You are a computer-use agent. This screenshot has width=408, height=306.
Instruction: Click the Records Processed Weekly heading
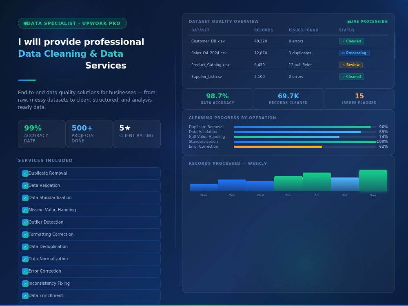point(228,164)
